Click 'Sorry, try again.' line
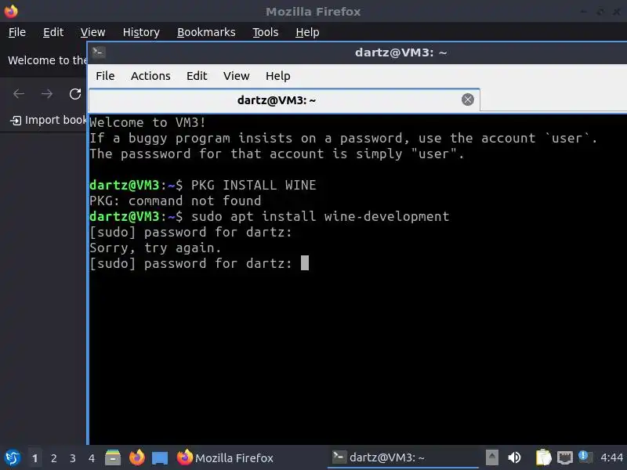627x470 pixels. pos(155,248)
